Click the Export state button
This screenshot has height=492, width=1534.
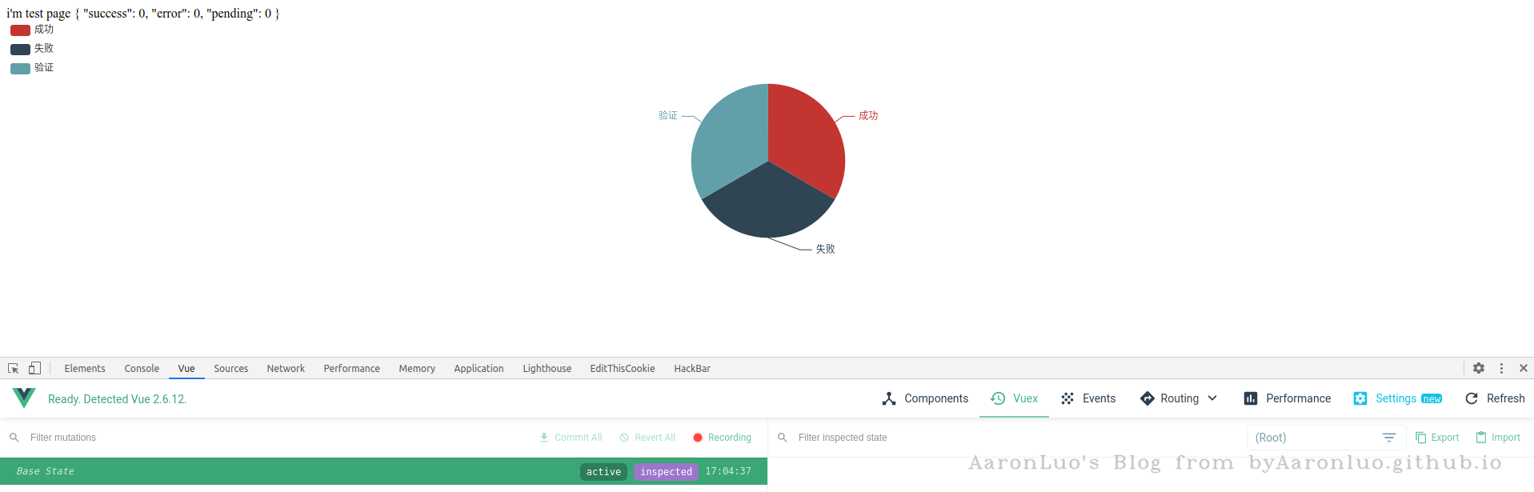click(x=1437, y=438)
